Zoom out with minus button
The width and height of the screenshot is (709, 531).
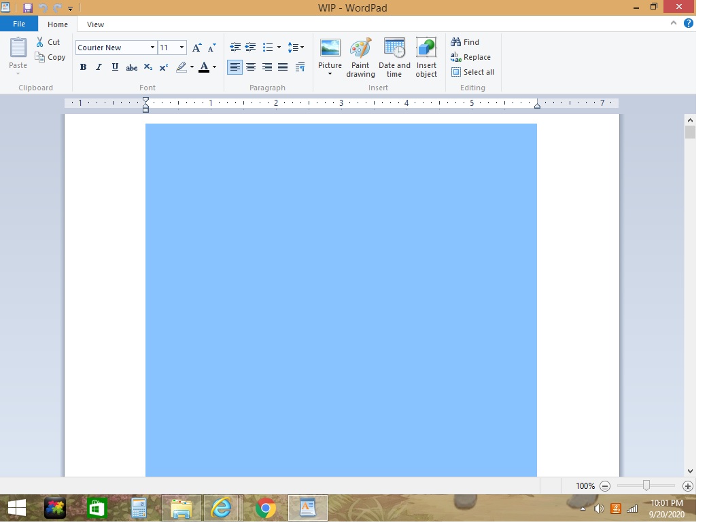coord(605,486)
